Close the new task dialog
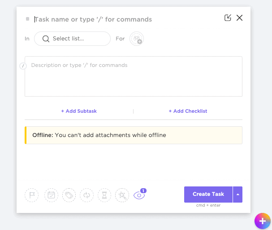 tap(239, 18)
